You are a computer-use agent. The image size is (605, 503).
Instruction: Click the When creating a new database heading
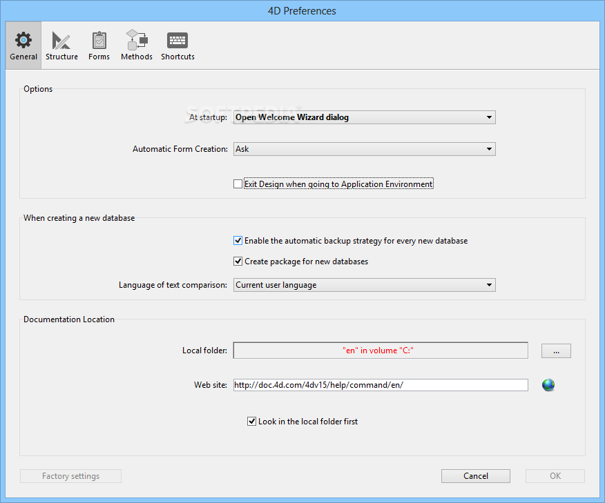coord(79,218)
